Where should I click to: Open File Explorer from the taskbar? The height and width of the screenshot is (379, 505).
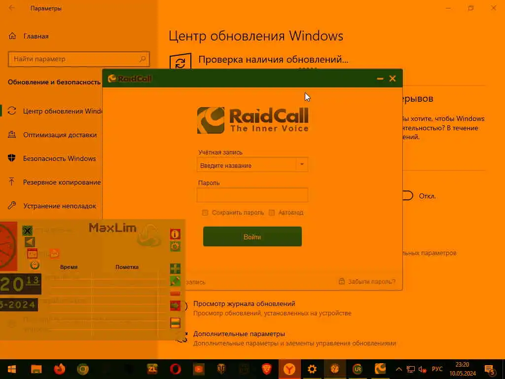tap(36, 369)
